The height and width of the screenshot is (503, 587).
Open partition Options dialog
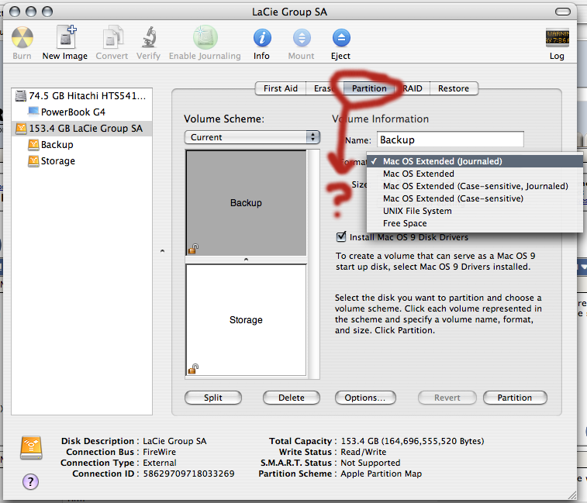pyautogui.click(x=365, y=398)
